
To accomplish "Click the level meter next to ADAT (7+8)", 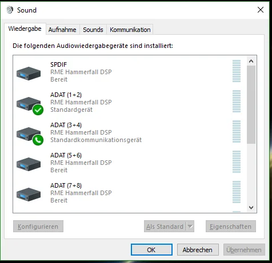I will (x=237, y=192).
